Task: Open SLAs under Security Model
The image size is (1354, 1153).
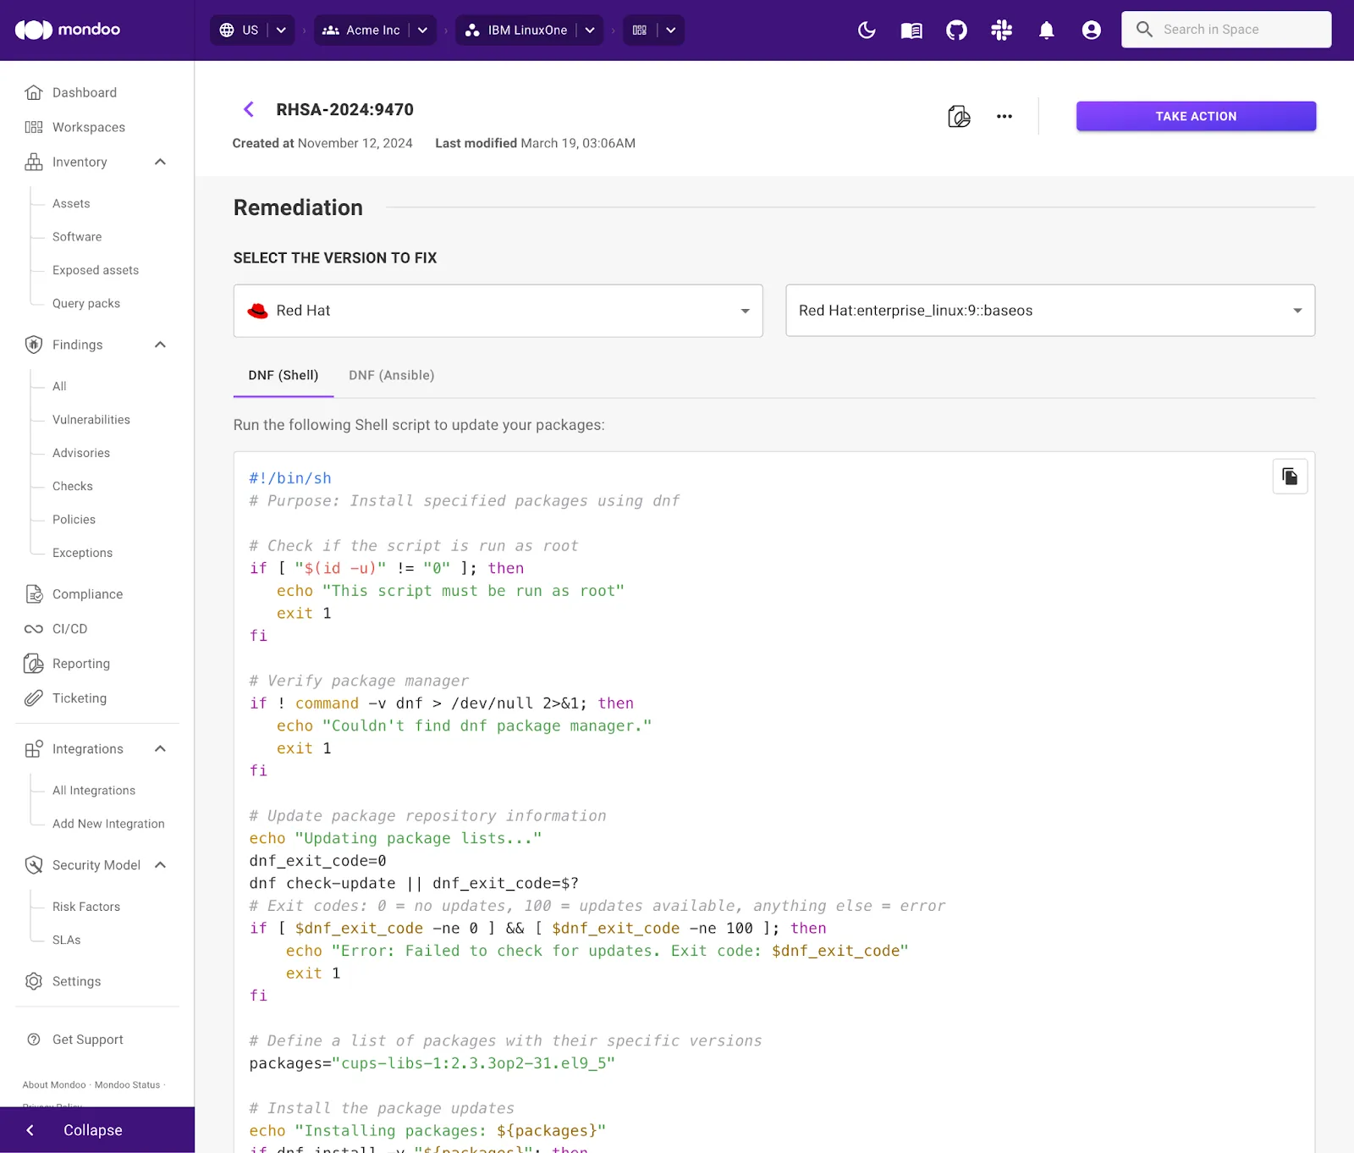Action: [x=67, y=940]
